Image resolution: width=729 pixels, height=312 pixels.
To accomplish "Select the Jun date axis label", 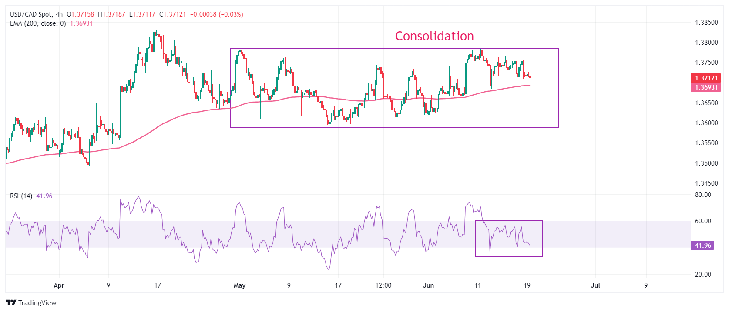I will (429, 285).
